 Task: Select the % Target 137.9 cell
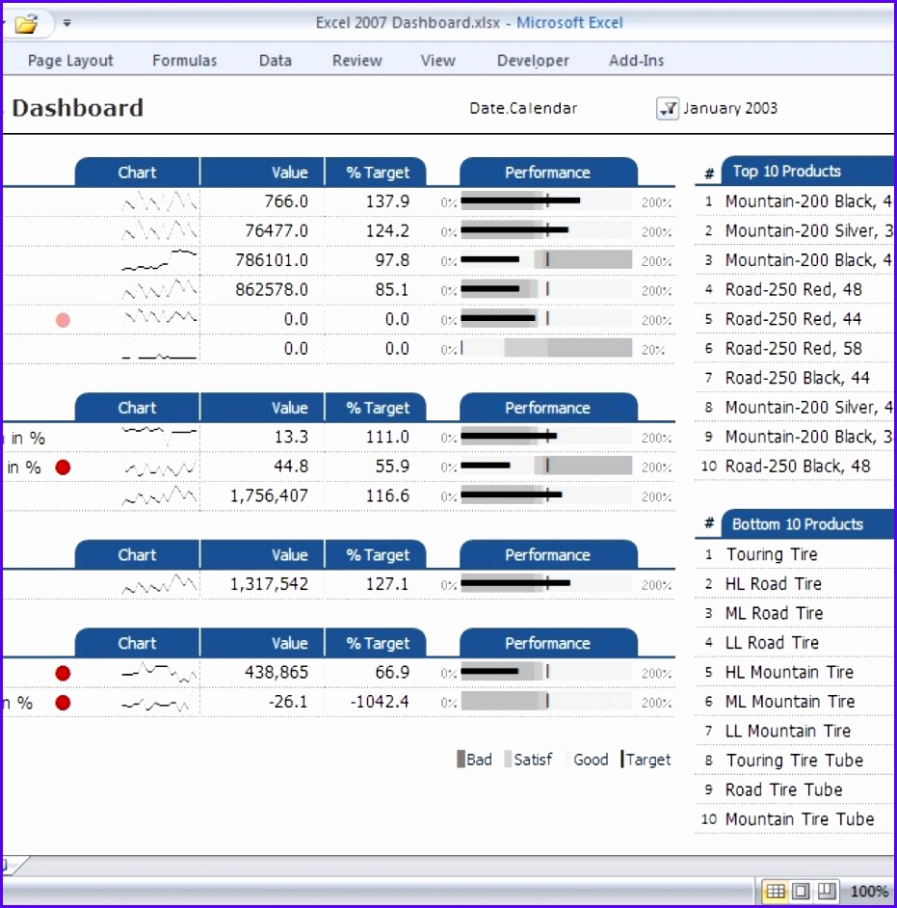coord(376,201)
